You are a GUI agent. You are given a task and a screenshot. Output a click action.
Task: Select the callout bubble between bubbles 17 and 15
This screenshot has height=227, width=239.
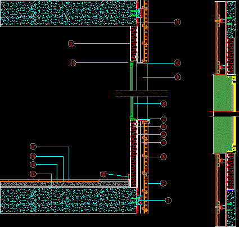click(33, 156)
